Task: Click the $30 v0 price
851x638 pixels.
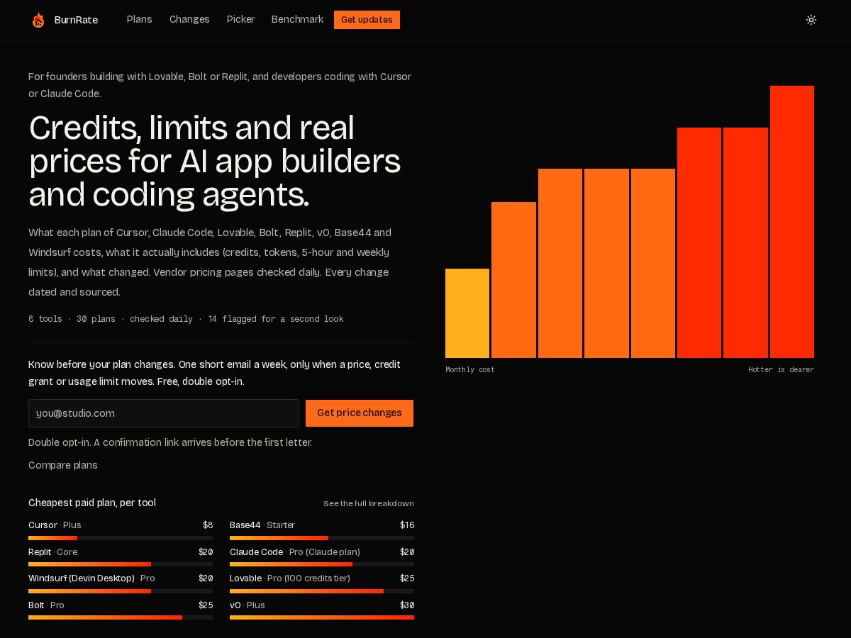Action: (407, 605)
